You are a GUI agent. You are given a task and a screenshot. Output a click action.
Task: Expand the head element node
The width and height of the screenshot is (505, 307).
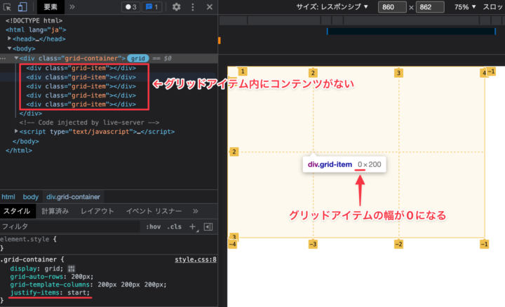[x=9, y=39]
